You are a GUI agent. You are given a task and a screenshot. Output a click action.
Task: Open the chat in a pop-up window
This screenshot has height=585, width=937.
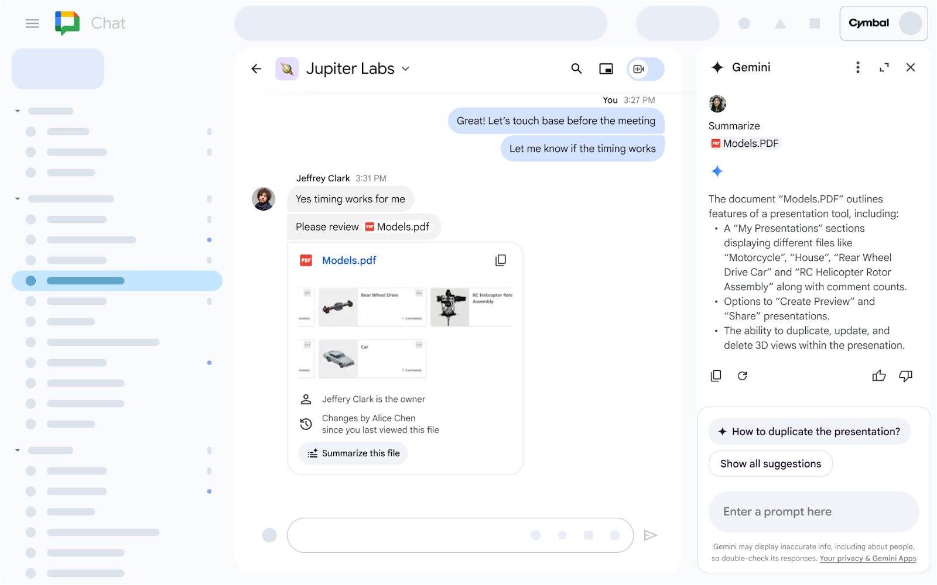point(606,68)
